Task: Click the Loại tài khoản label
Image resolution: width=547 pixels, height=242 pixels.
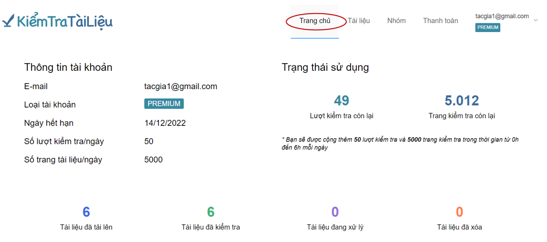Action: [x=50, y=104]
